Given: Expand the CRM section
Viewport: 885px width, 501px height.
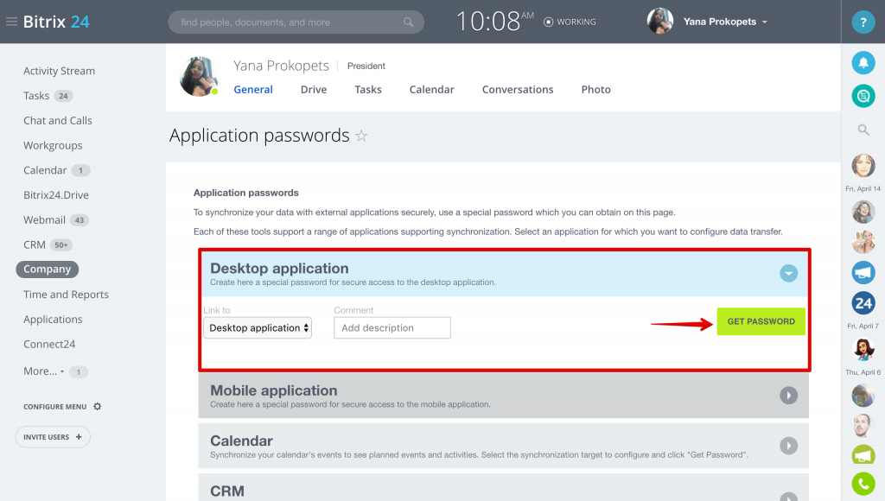Looking at the screenshot, I should point(788,496).
